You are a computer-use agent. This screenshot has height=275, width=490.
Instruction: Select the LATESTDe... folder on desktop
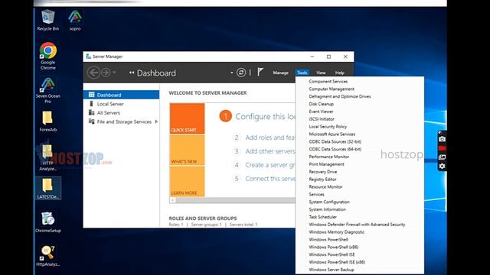tap(47, 189)
